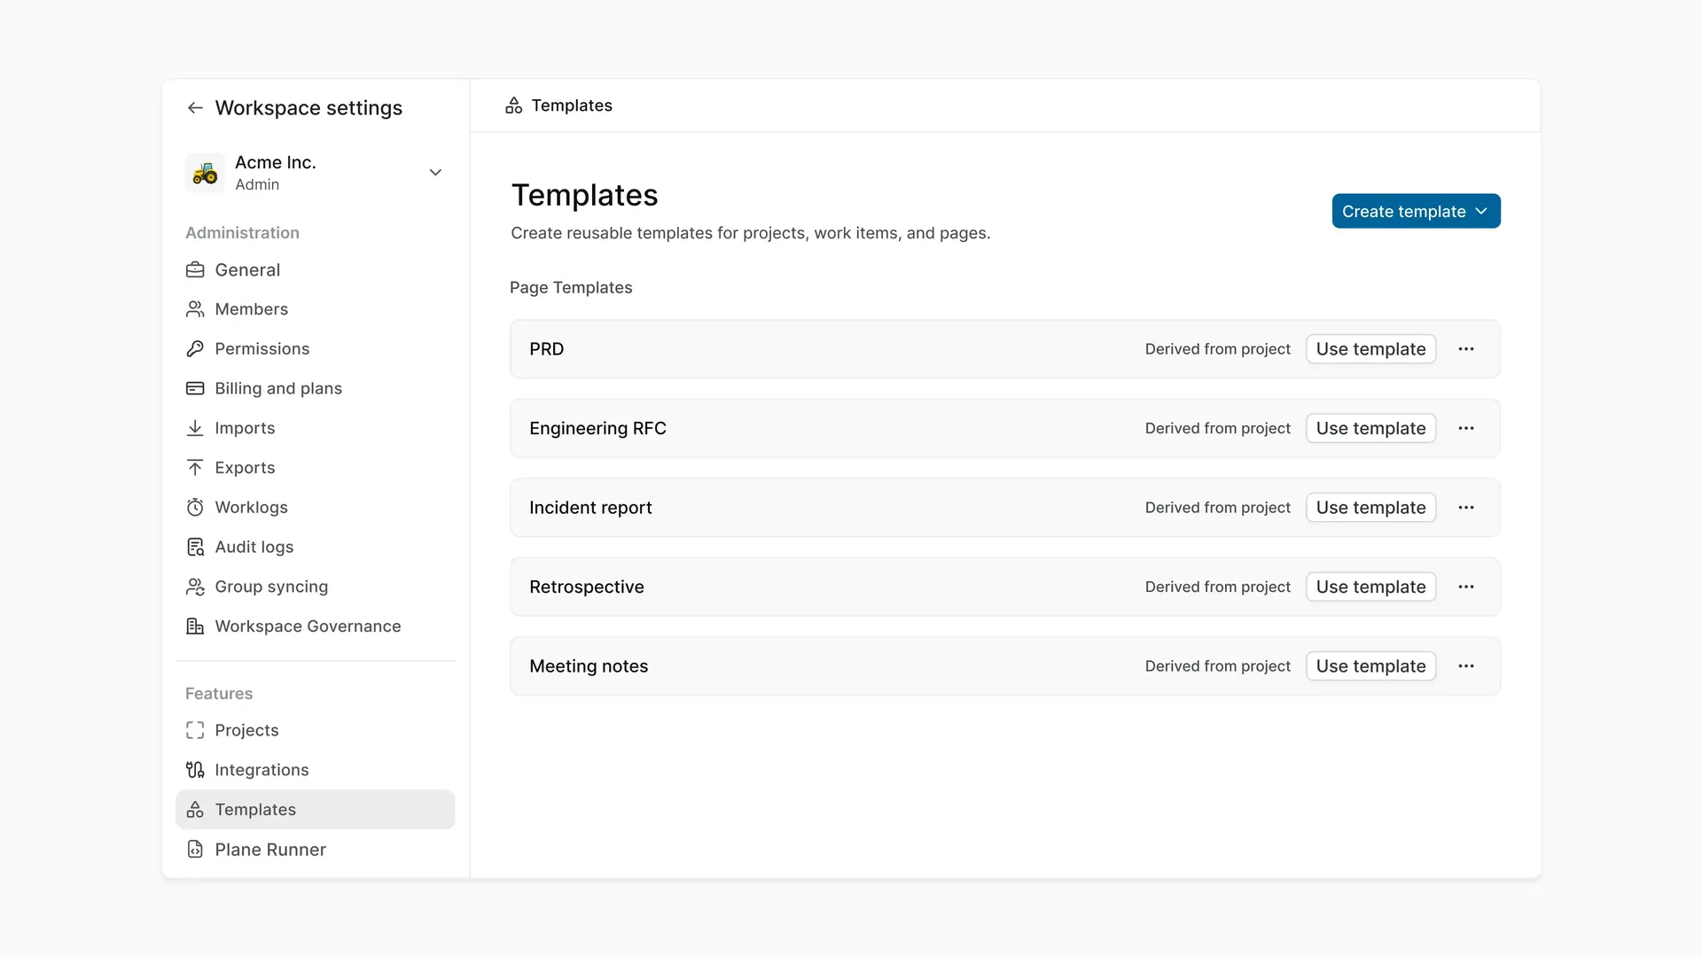Click the Workspace Governance building icon

(195, 626)
